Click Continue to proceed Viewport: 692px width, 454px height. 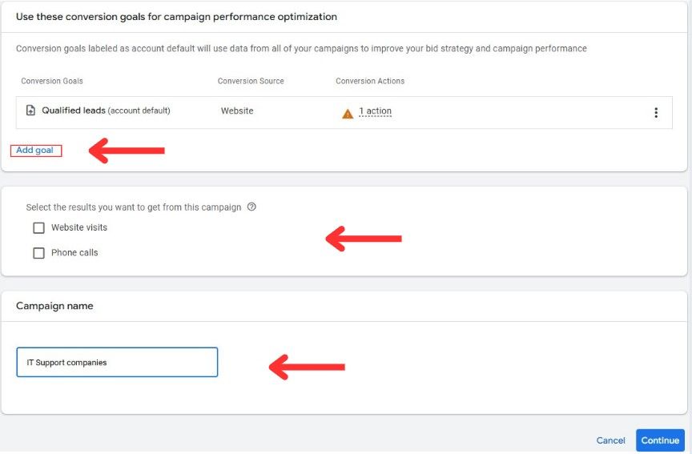(x=660, y=440)
